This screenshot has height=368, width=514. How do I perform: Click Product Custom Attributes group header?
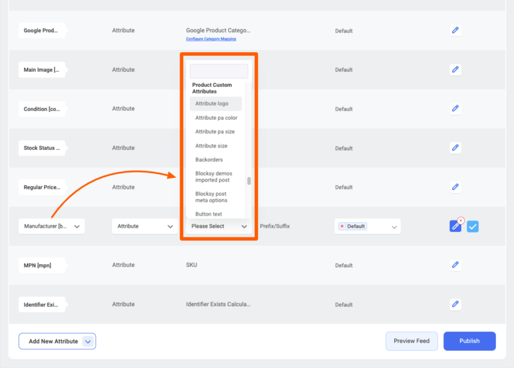(x=212, y=88)
